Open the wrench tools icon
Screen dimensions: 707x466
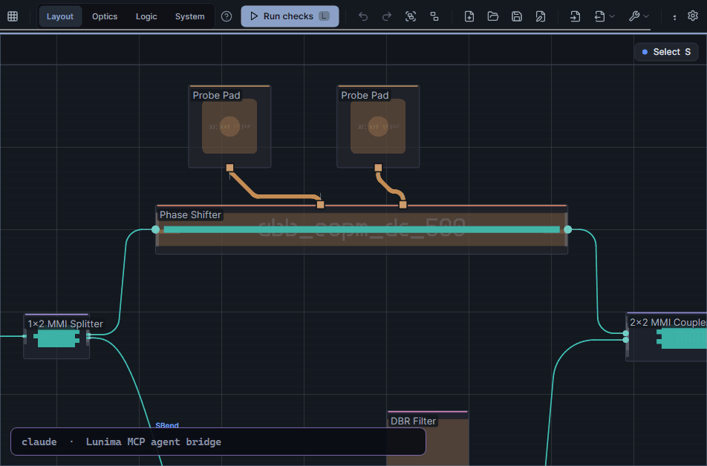pos(634,16)
